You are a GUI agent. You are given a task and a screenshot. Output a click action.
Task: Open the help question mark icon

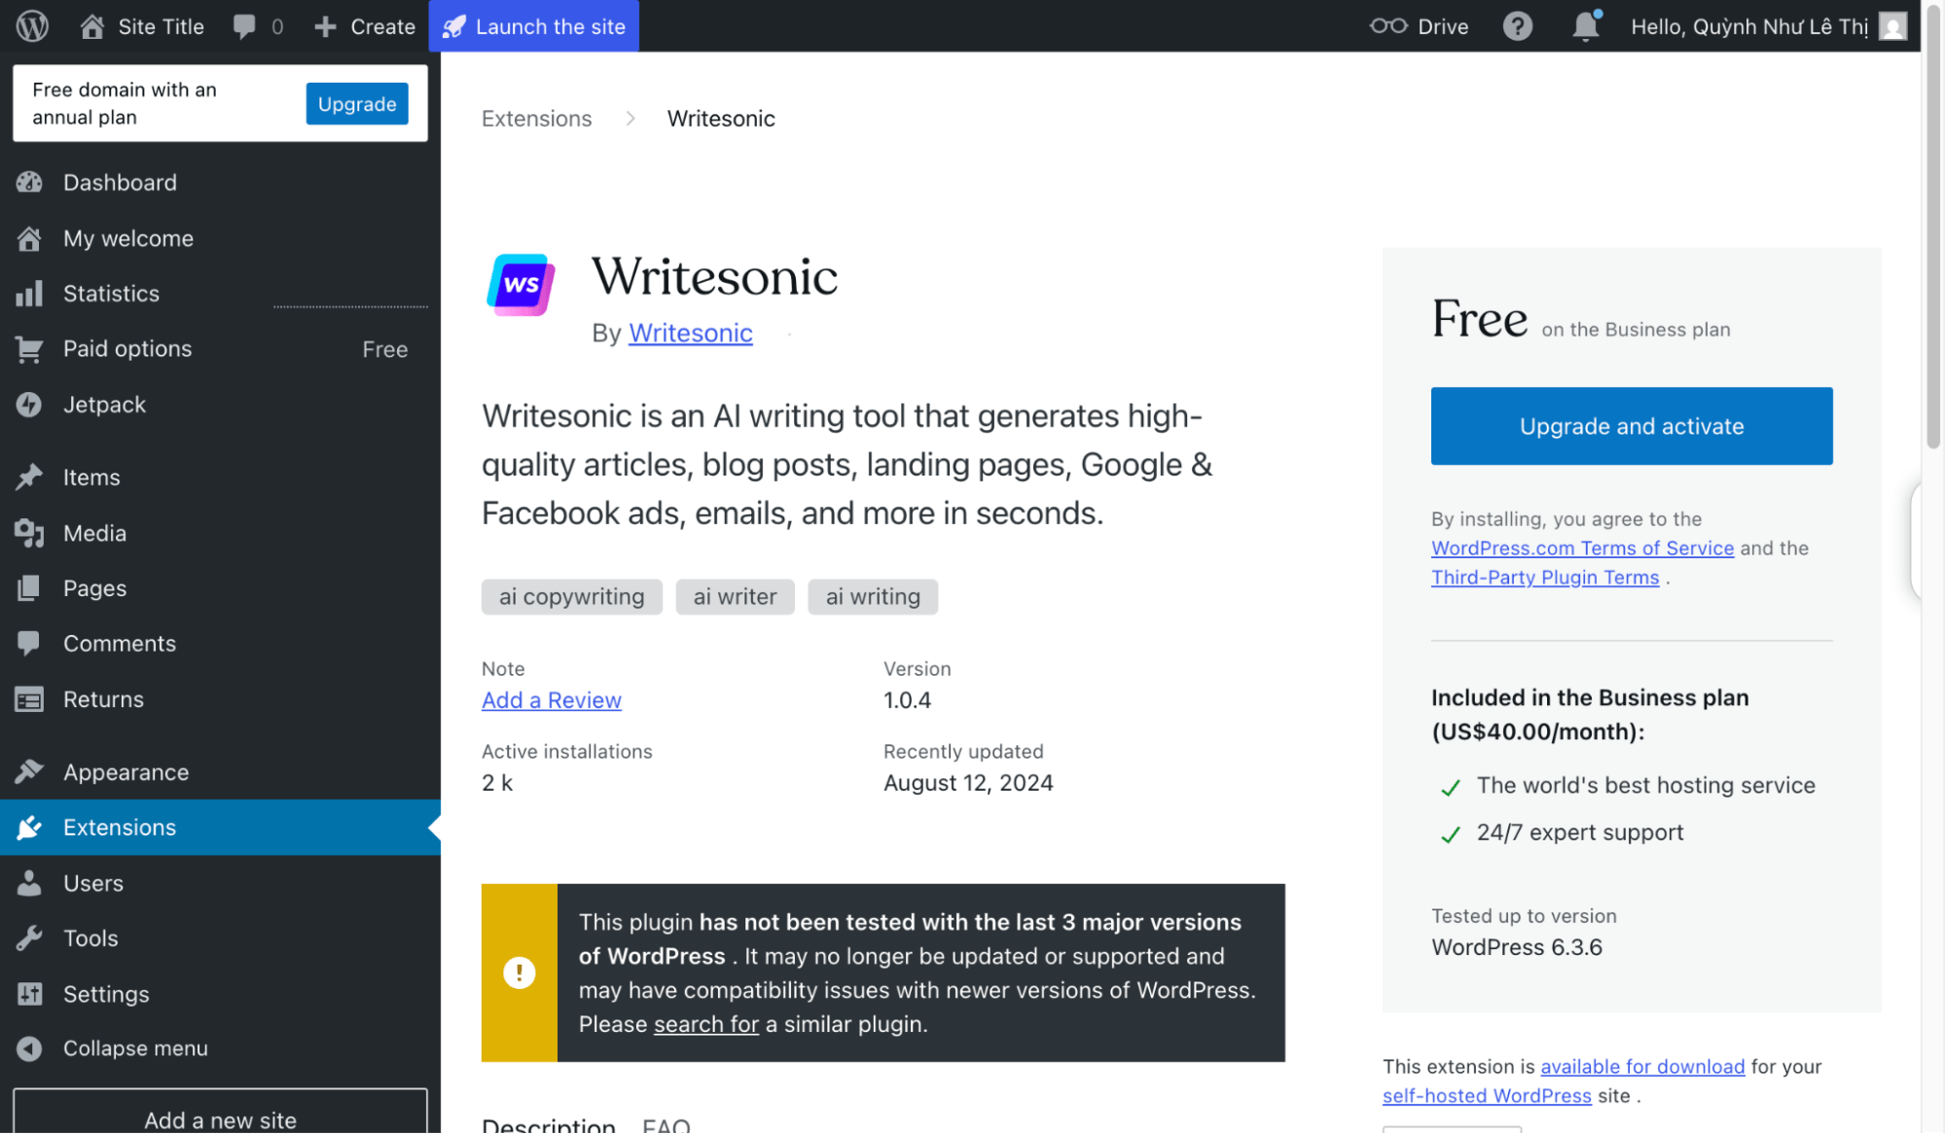[x=1517, y=26]
